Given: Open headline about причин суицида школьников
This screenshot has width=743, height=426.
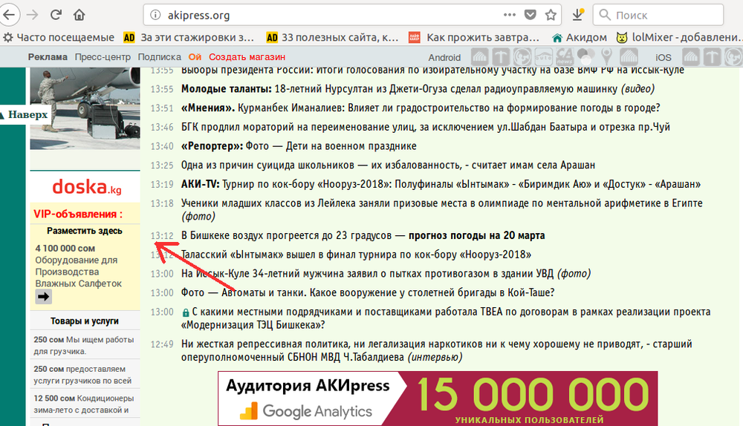Looking at the screenshot, I should [x=388, y=166].
